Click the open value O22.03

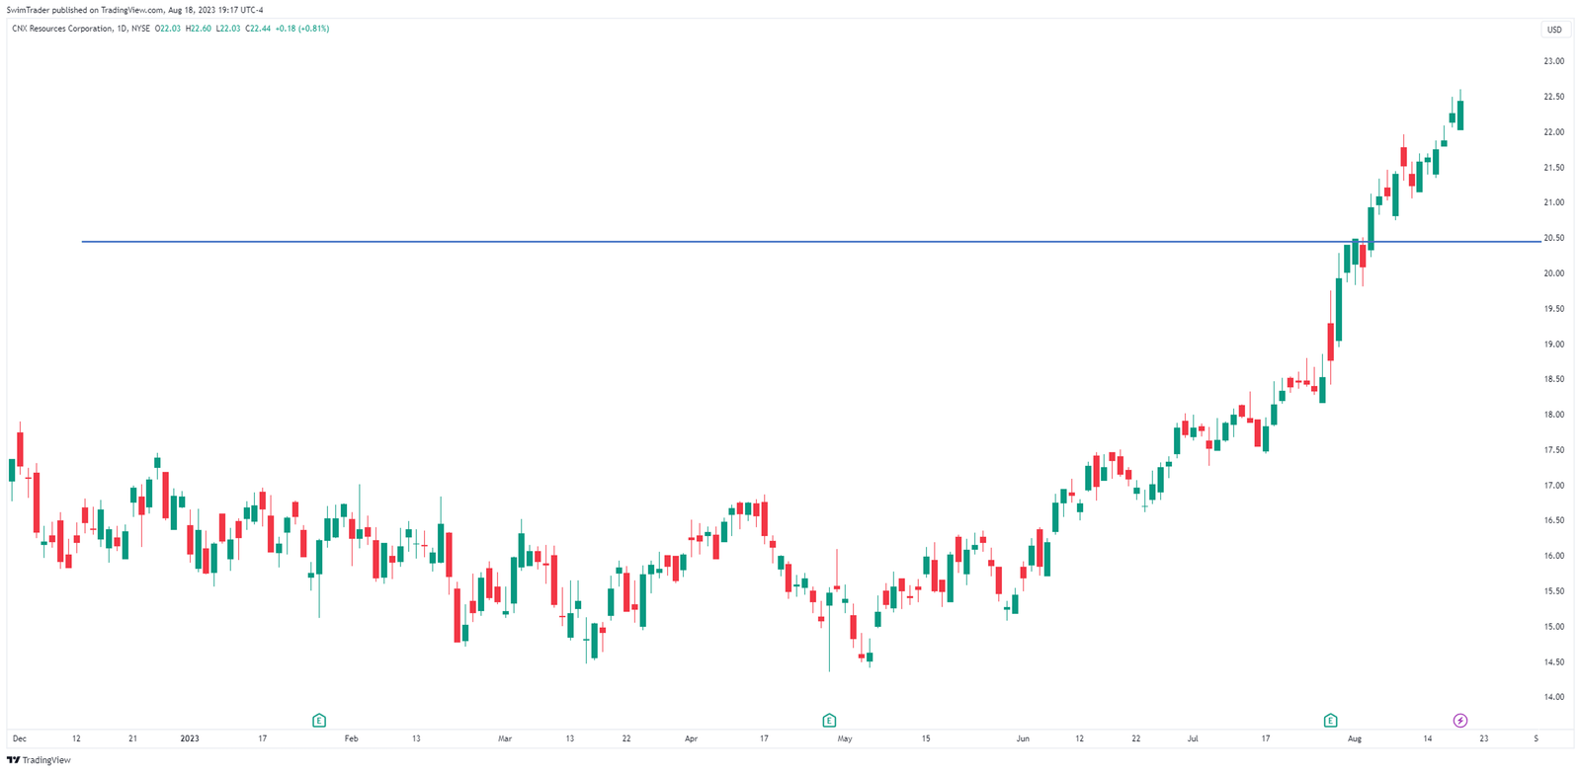click(x=169, y=29)
